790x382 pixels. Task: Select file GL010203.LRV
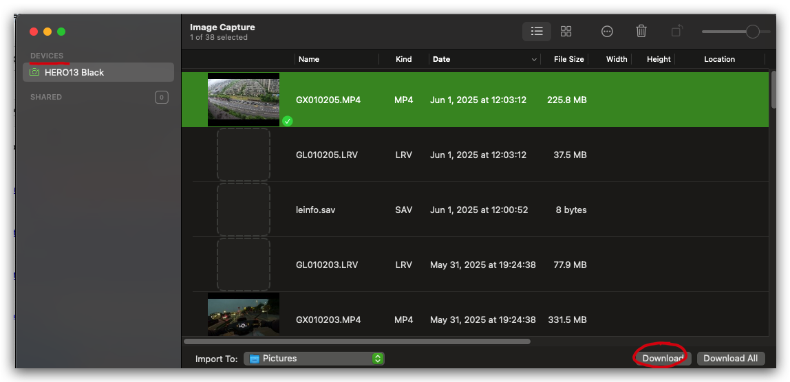click(475, 265)
